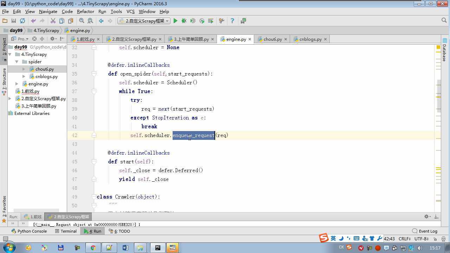
Task: Navigate Back with the blue arrow
Action: coord(101,21)
